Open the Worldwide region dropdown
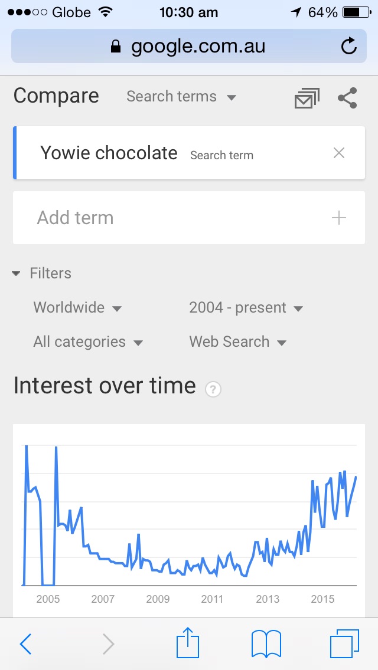Screen dimensions: 378x670 pyautogui.click(x=77, y=308)
